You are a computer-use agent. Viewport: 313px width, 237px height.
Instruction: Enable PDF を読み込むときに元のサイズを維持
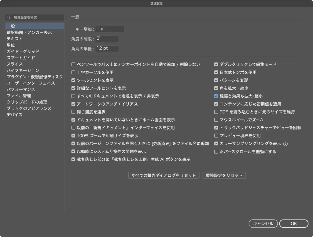(x=216, y=112)
